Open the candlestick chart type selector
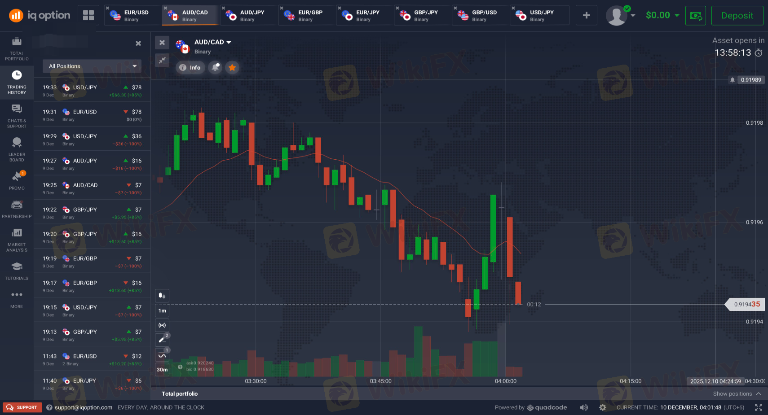The image size is (768, 415). coord(162,296)
